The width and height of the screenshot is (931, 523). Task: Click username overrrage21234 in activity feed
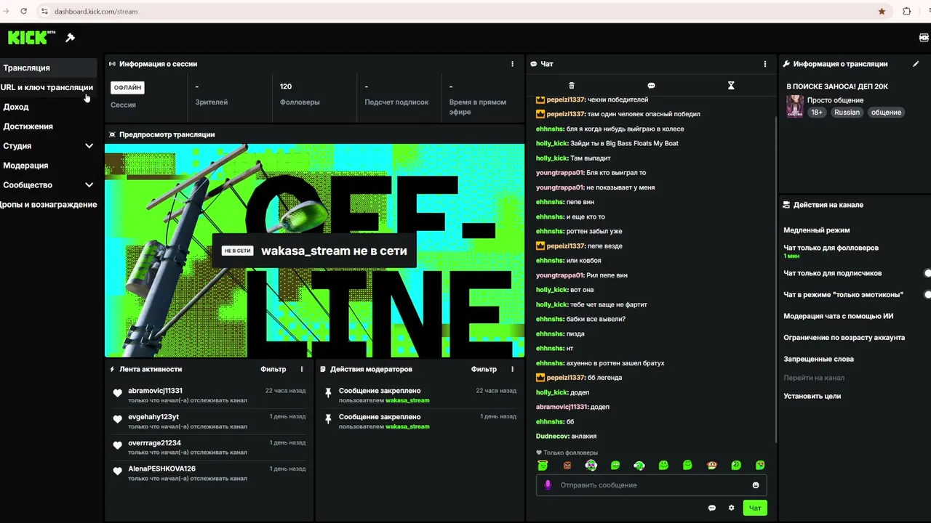154,442
